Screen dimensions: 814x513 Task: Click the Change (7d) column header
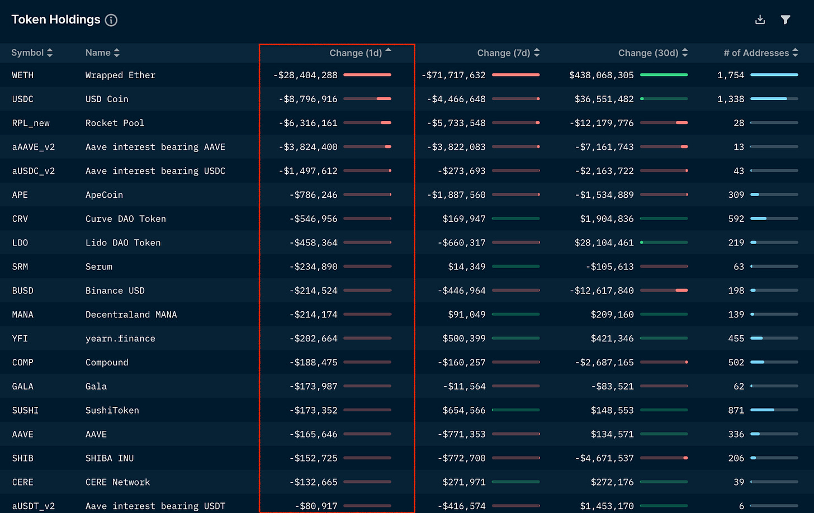503,53
